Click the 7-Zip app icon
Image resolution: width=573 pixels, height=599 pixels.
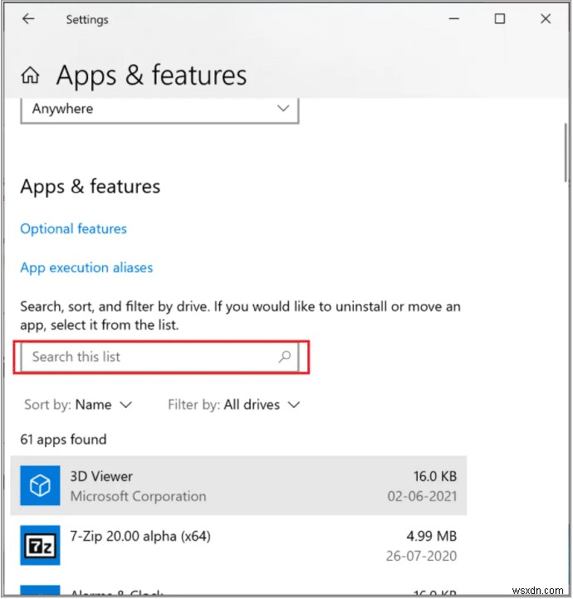tap(41, 546)
